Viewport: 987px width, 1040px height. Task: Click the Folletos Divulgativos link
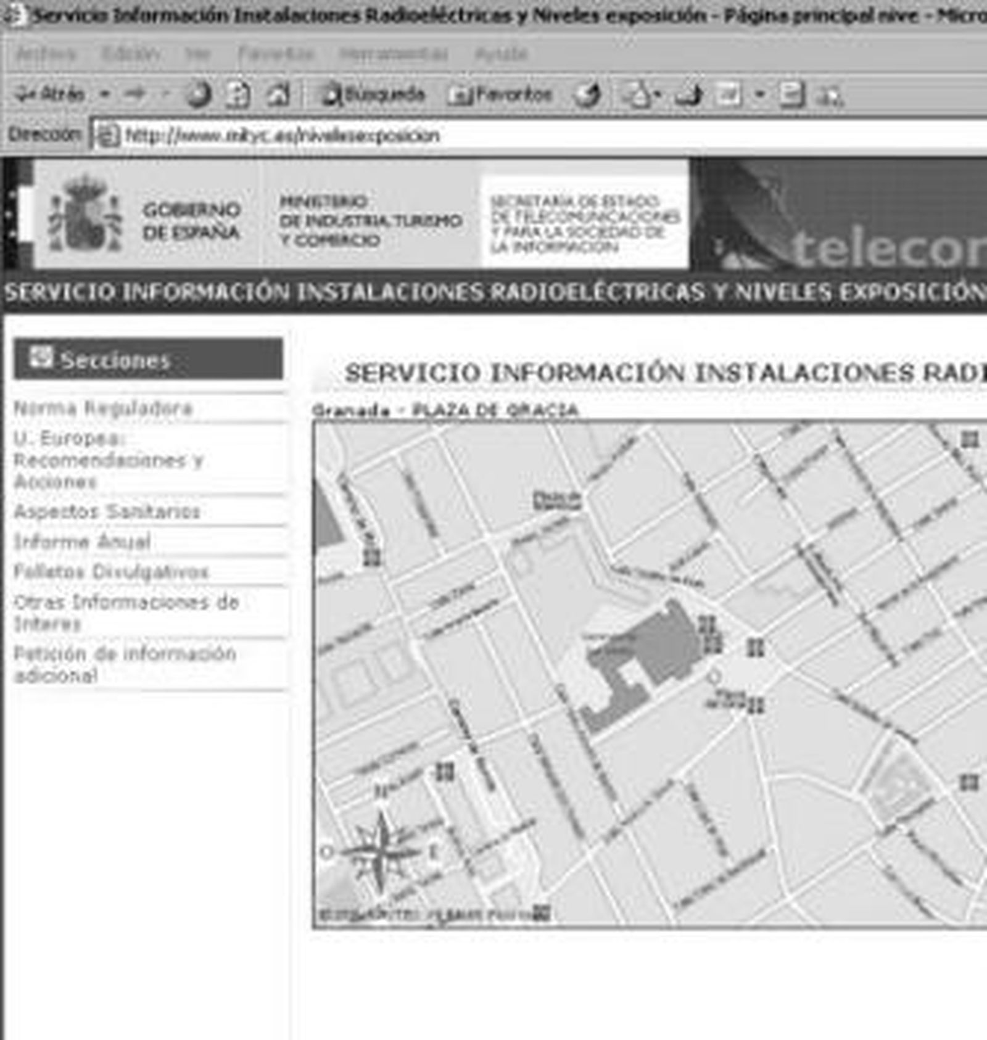click(111, 572)
